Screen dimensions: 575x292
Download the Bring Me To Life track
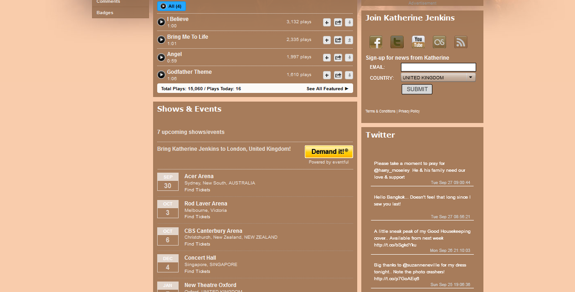[x=349, y=40]
